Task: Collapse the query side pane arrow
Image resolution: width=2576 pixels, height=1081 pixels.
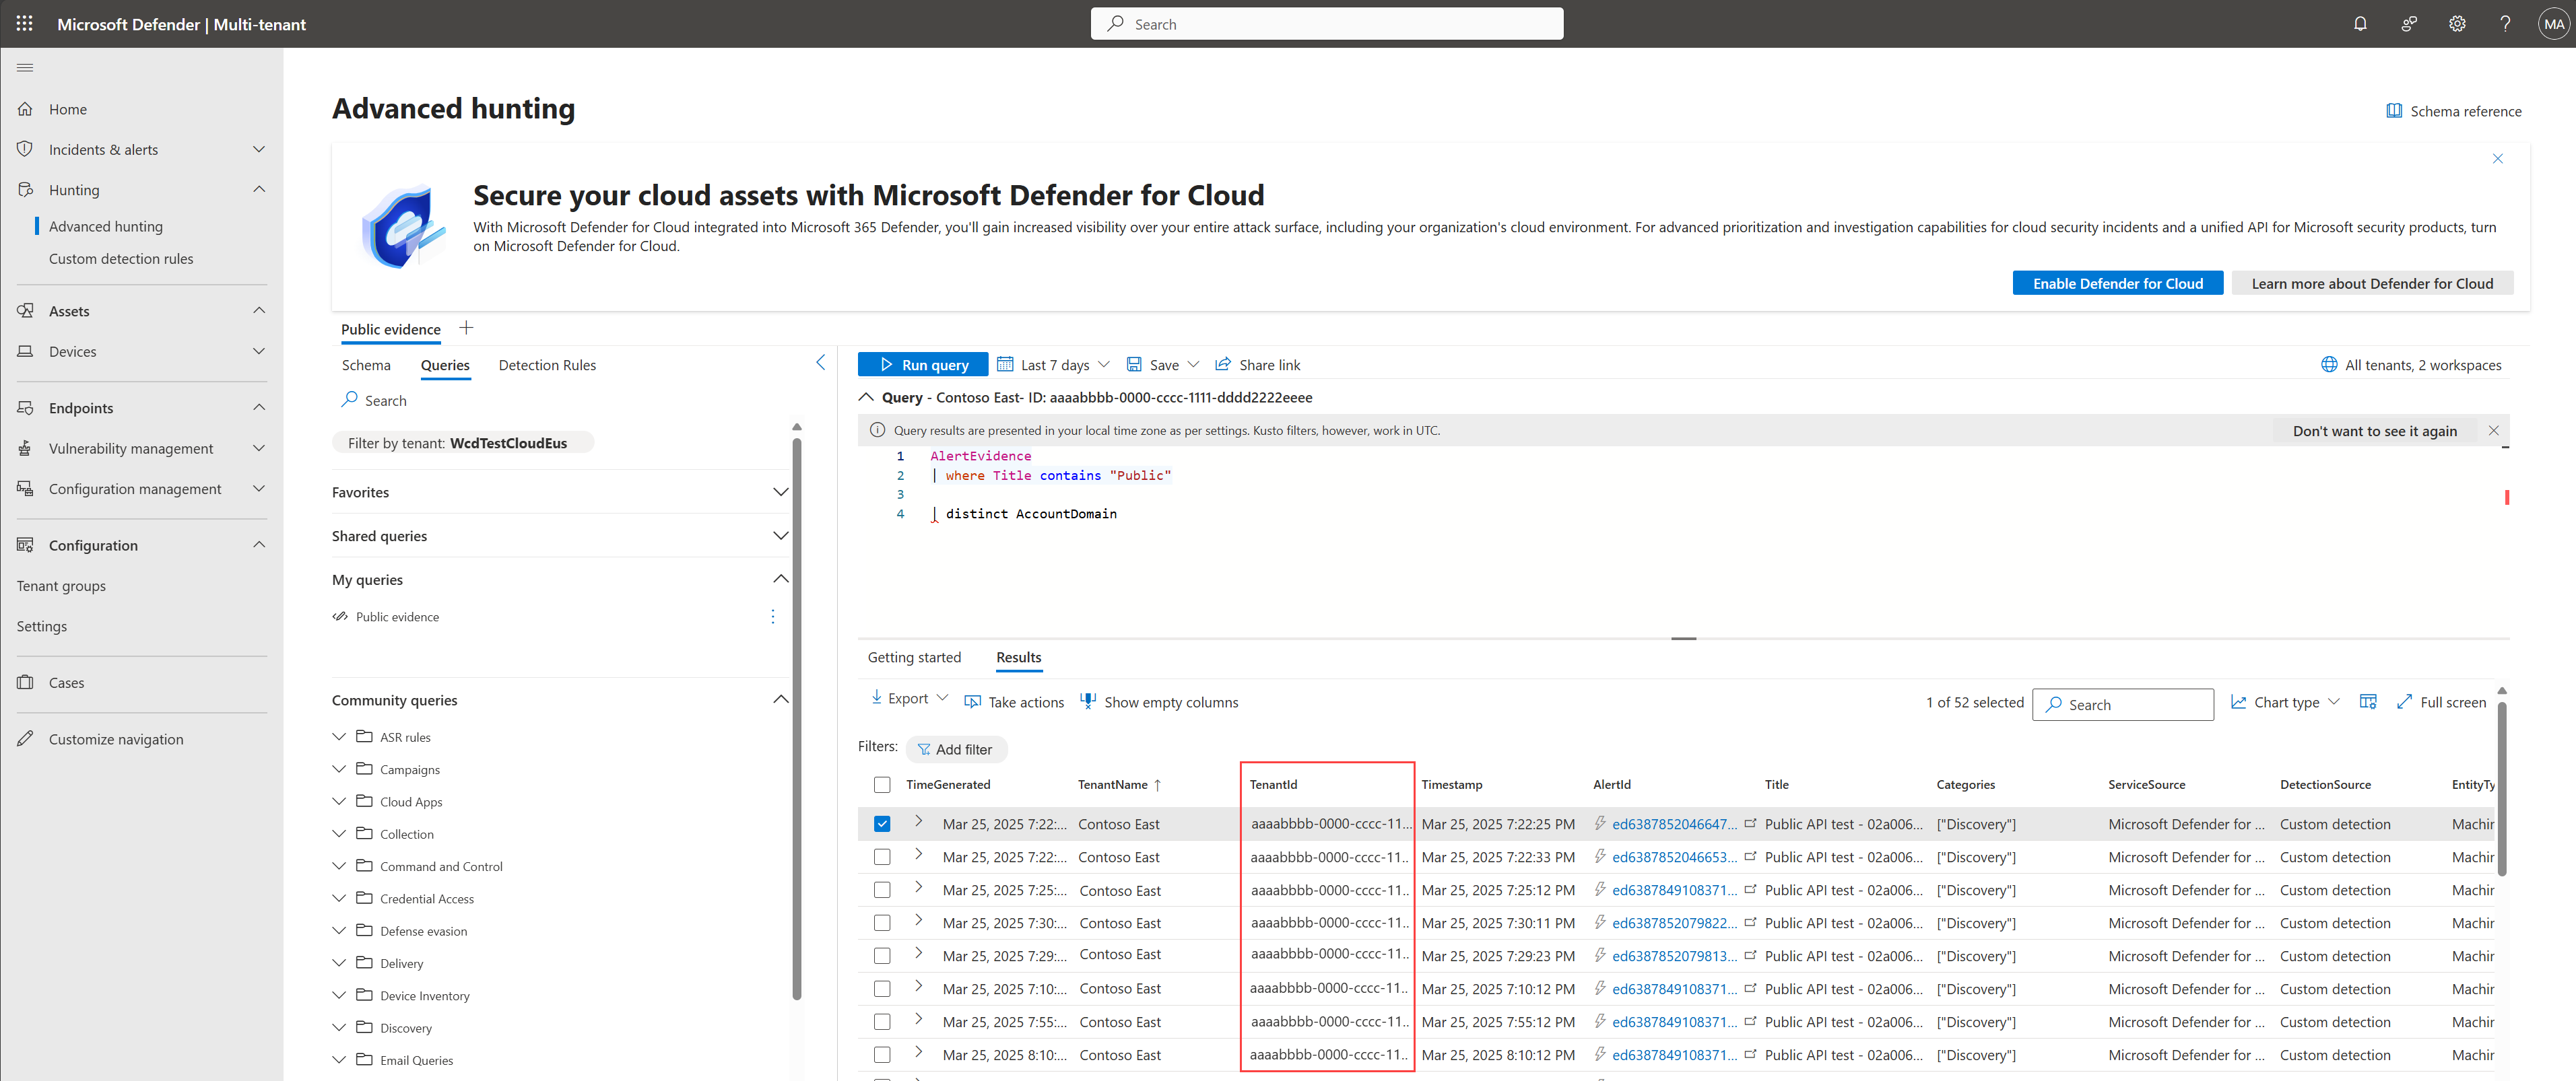Action: tap(821, 363)
